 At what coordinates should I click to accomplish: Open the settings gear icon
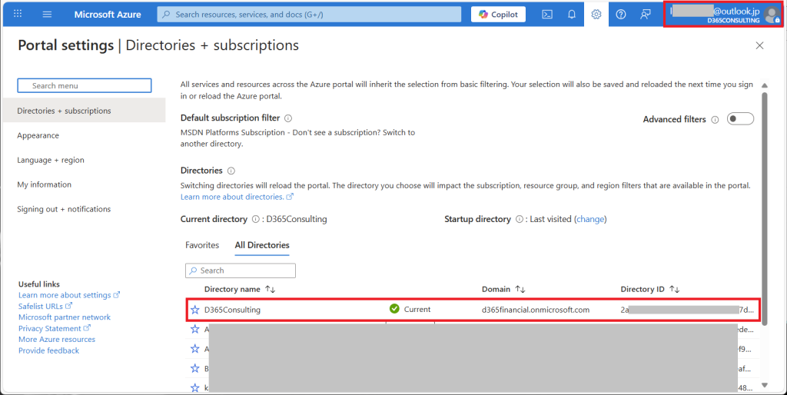click(x=596, y=15)
